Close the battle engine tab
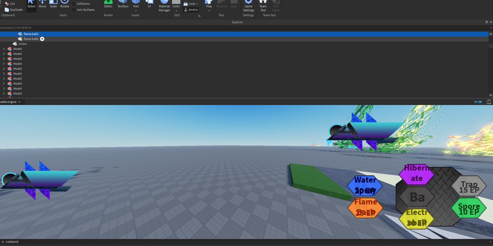 pos(19,102)
